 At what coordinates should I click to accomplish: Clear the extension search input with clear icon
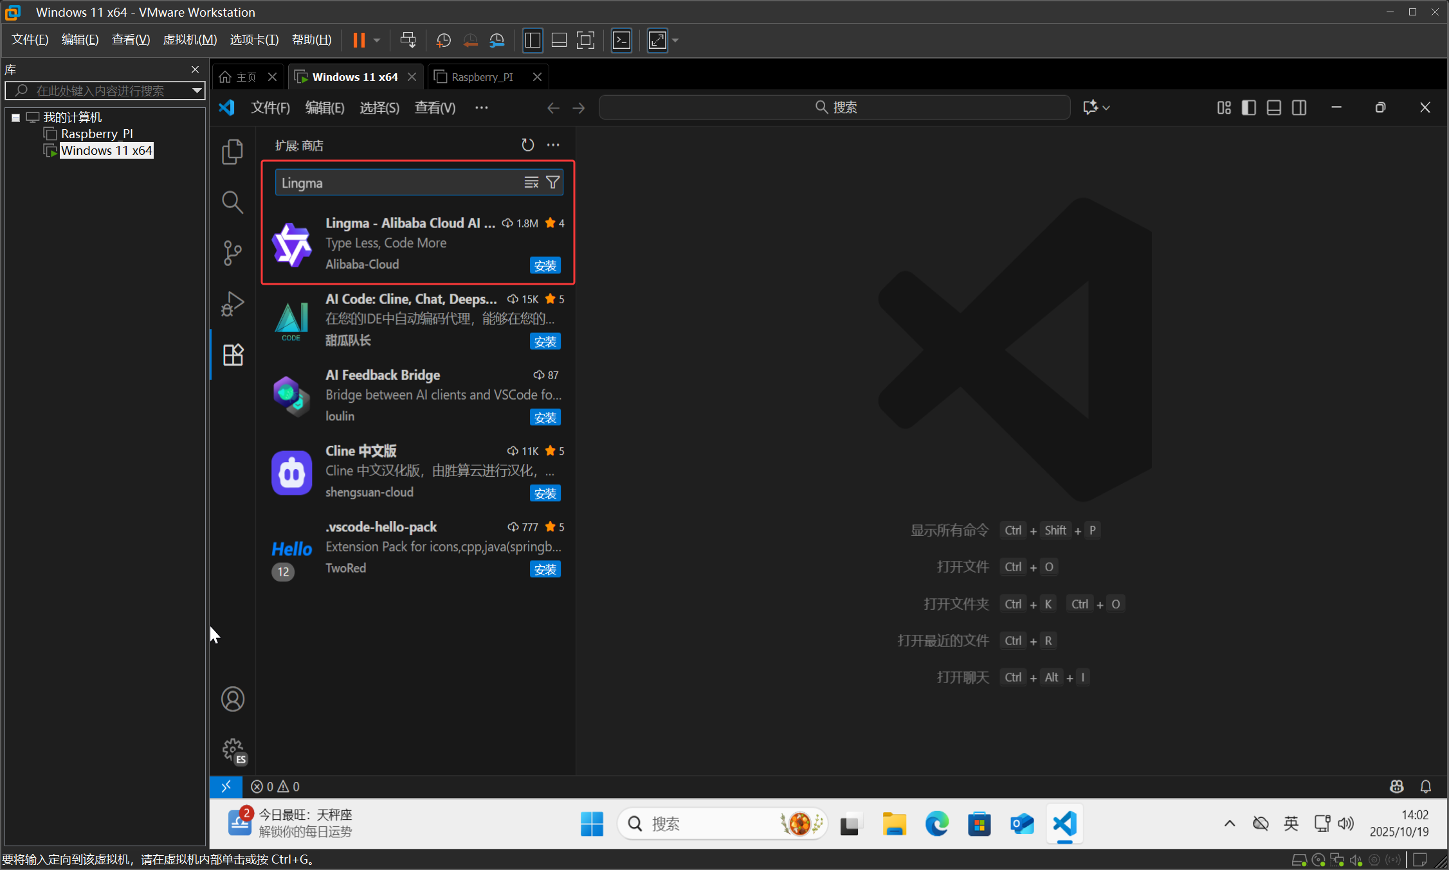click(x=531, y=182)
